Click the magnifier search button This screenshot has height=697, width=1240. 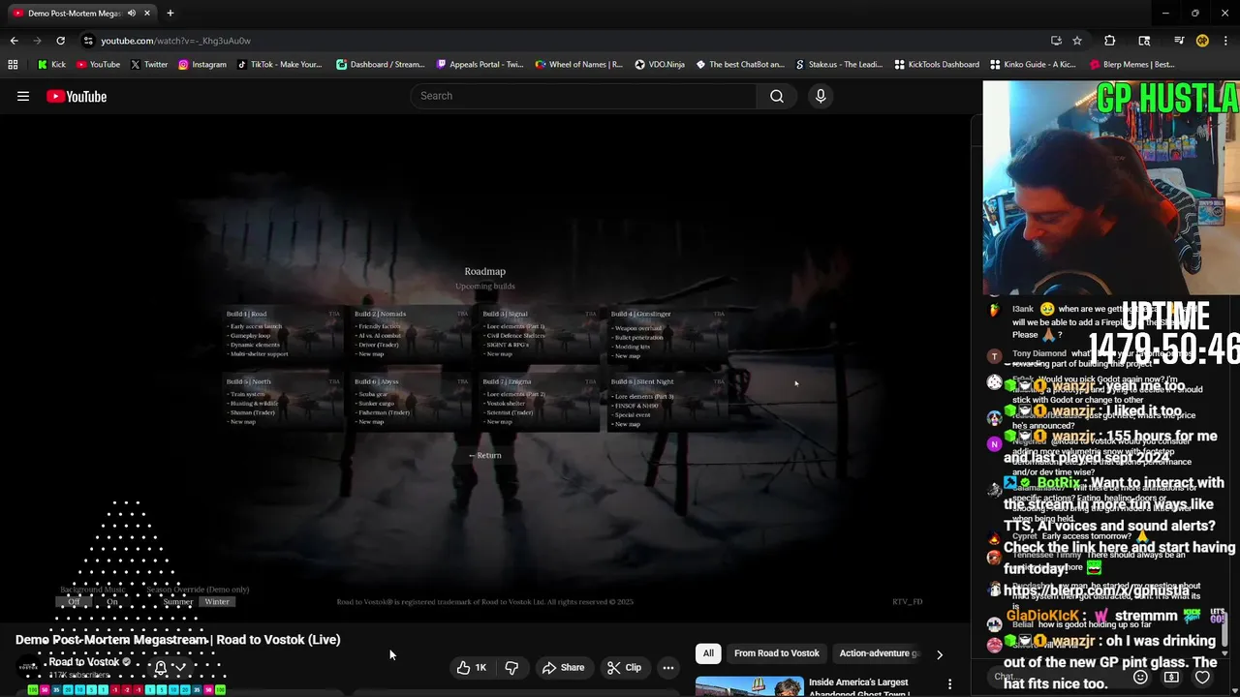pyautogui.click(x=777, y=96)
